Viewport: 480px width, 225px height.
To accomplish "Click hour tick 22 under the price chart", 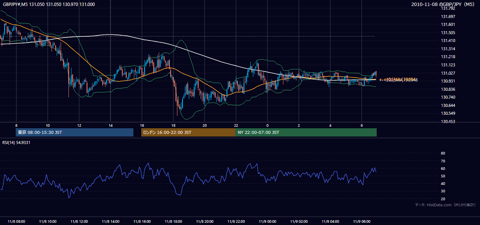I will (x=236, y=125).
